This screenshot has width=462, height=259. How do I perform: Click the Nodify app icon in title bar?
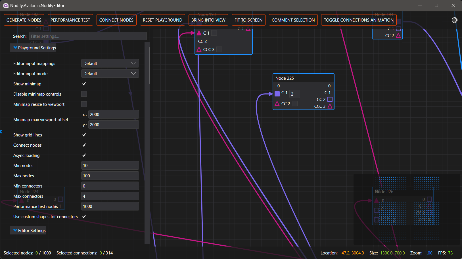pyautogui.click(x=5, y=5)
